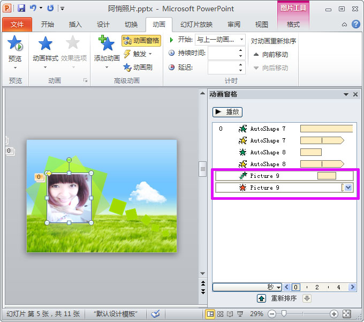Open the 动画样式 gallery
Screen dimensions: 364x322
pos(45,51)
